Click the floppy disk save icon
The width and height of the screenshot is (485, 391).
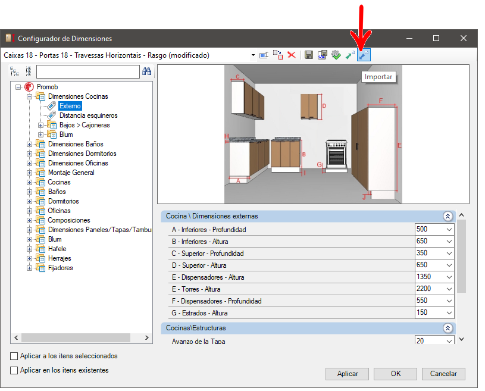(309, 55)
